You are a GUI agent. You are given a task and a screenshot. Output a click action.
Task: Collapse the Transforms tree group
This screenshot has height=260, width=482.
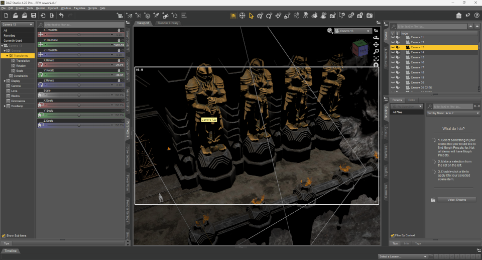(7, 56)
